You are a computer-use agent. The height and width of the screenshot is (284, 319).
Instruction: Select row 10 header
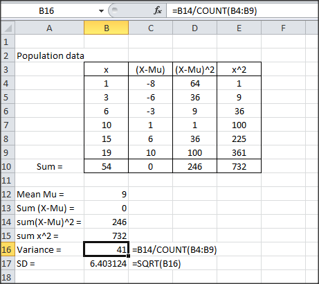(8, 166)
